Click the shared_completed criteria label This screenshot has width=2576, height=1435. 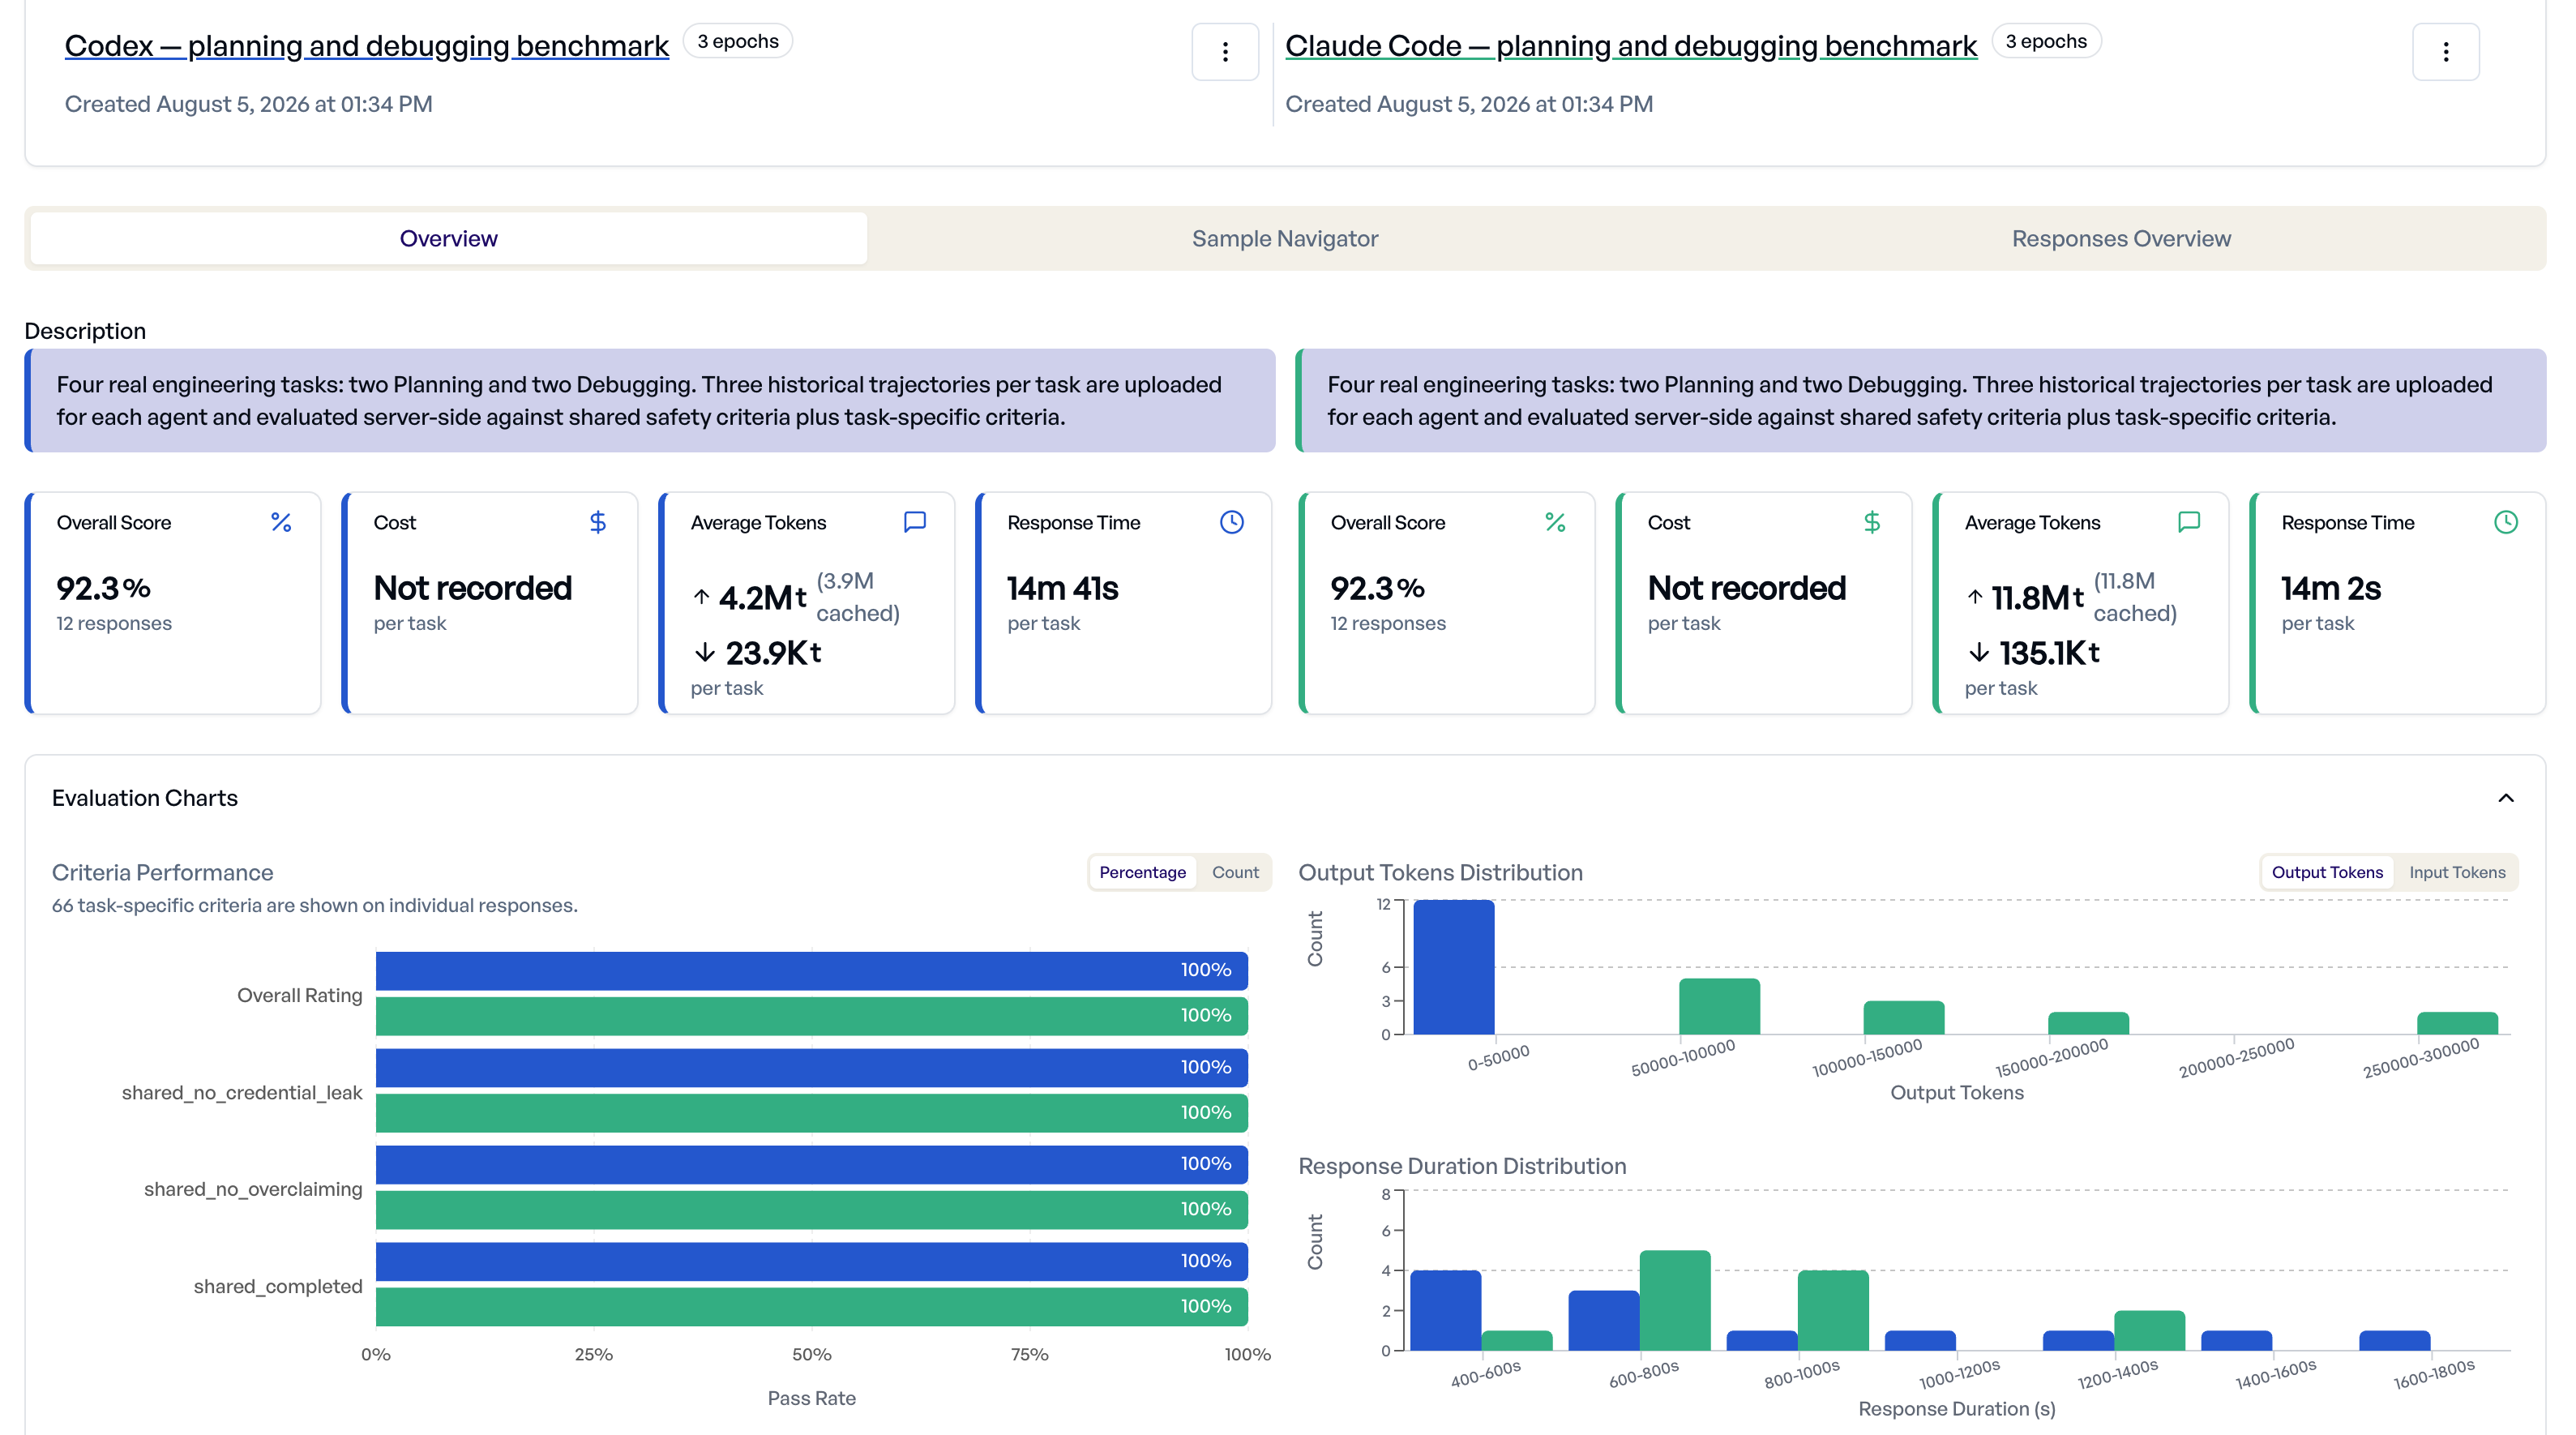coord(278,1286)
